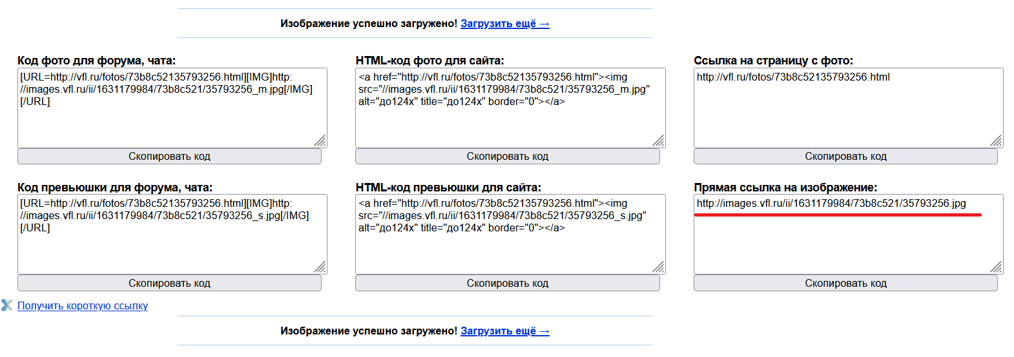Click resize grip of HTML photo code box
This screenshot has height=357, width=1014.
click(x=659, y=141)
